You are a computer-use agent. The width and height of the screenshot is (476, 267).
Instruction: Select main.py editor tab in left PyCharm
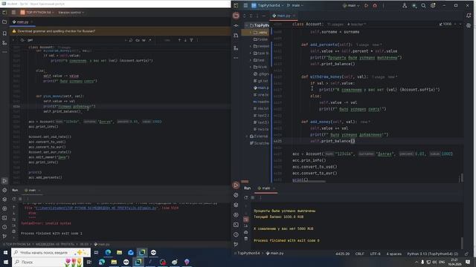(22, 22)
